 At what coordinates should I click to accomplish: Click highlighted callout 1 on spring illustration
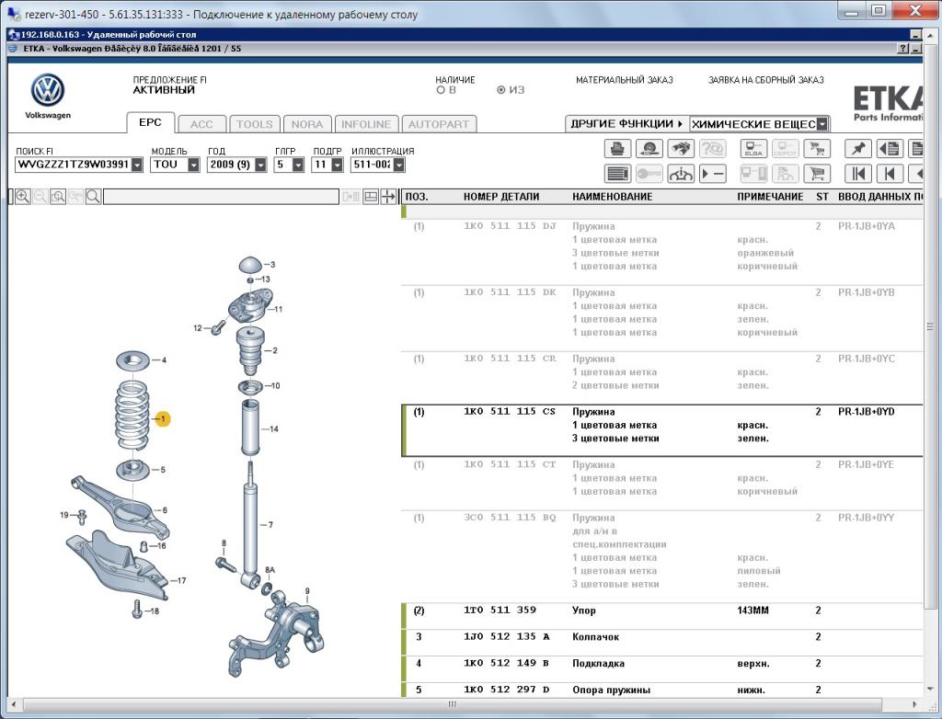(x=163, y=418)
